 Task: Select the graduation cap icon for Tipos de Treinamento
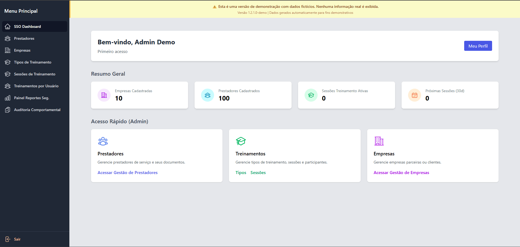(x=8, y=62)
